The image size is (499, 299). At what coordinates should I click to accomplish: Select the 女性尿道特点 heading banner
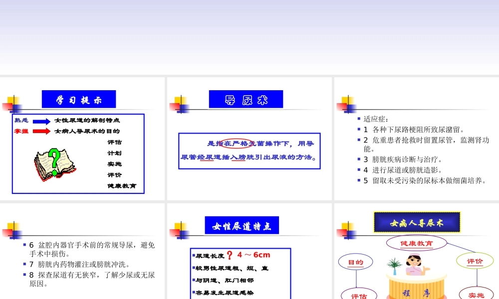tap(242, 225)
